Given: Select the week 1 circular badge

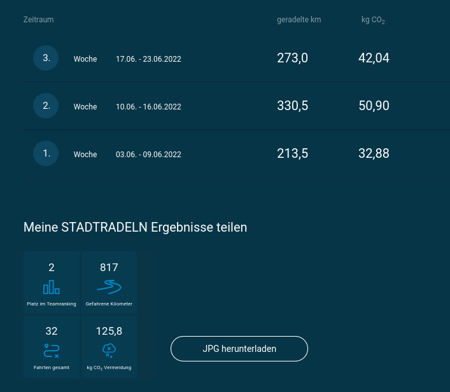Looking at the screenshot, I should tap(46, 153).
